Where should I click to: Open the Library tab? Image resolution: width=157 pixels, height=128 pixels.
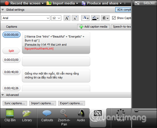pyautogui.click(x=27, y=116)
